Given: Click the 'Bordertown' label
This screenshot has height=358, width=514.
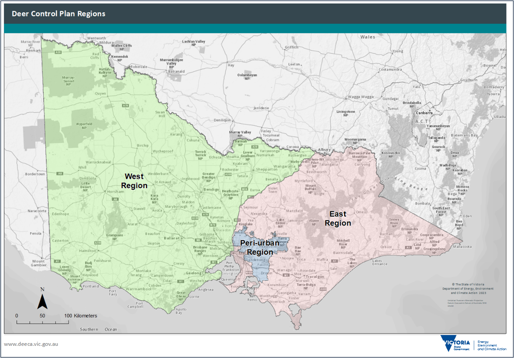Looking at the screenshot, I should pyautogui.click(x=35, y=174).
